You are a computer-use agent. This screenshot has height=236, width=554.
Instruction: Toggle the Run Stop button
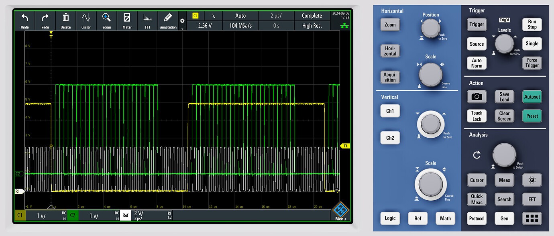click(532, 24)
